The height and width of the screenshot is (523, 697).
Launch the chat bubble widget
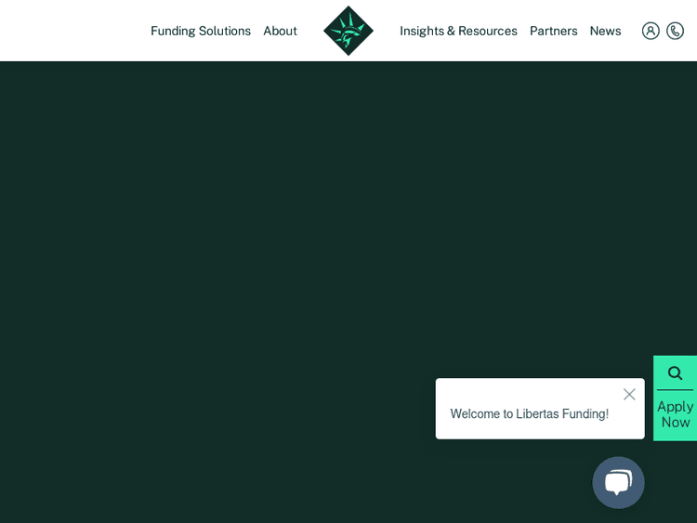pyautogui.click(x=618, y=482)
